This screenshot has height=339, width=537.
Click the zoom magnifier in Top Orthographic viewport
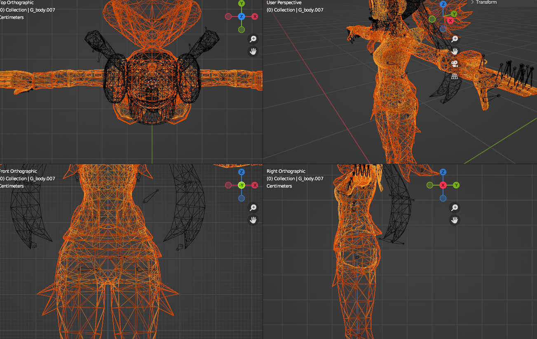(x=253, y=39)
